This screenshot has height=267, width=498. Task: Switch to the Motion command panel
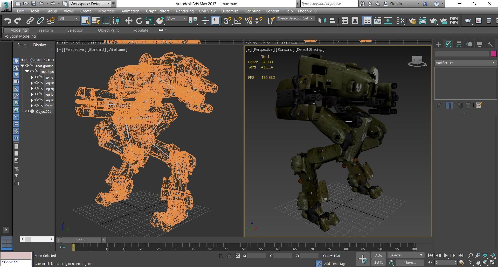(469, 44)
